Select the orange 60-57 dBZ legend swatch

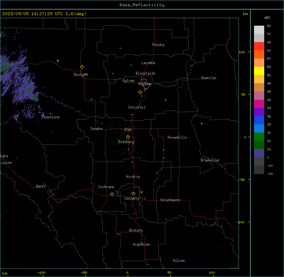(x=259, y=54)
